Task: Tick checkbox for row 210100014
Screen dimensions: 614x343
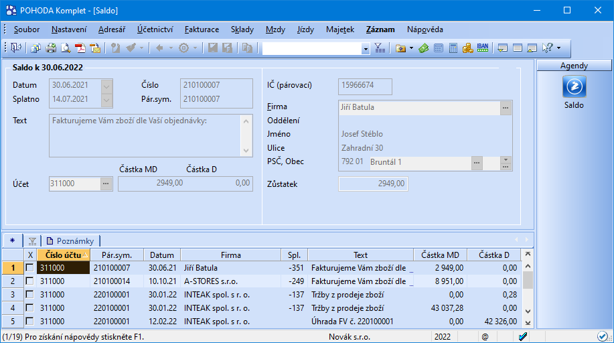Action: [x=29, y=281]
